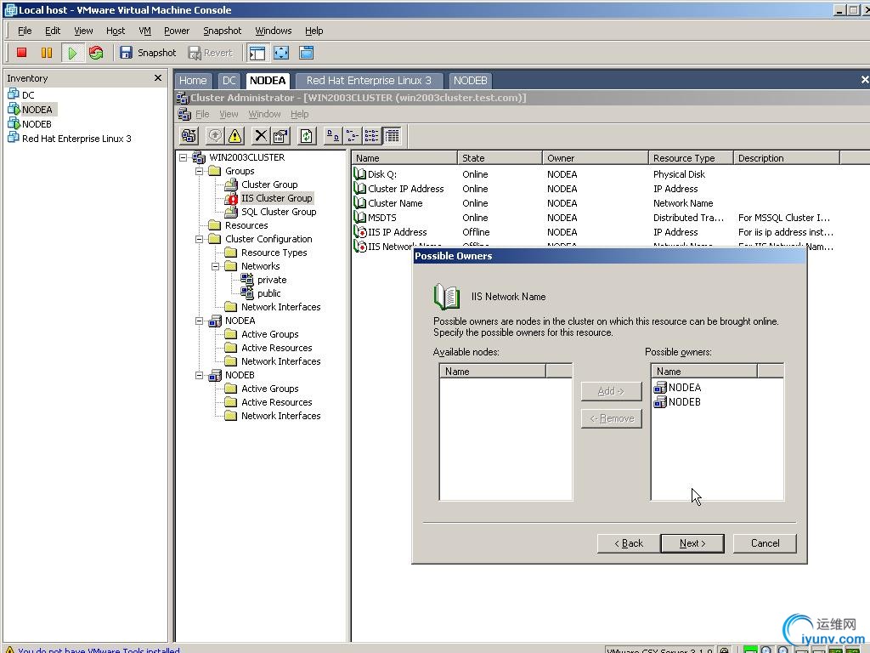
Task: Collapse the Groups tree node
Action: click(x=201, y=171)
